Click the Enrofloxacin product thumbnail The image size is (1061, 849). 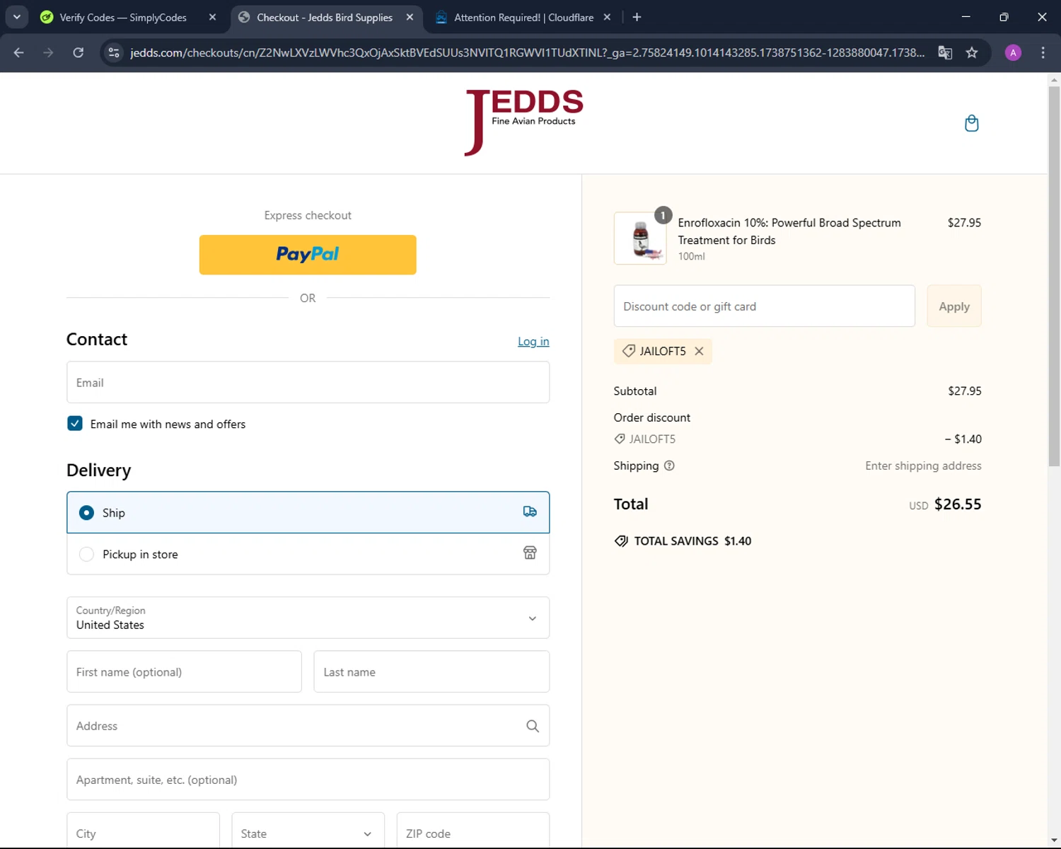point(640,238)
